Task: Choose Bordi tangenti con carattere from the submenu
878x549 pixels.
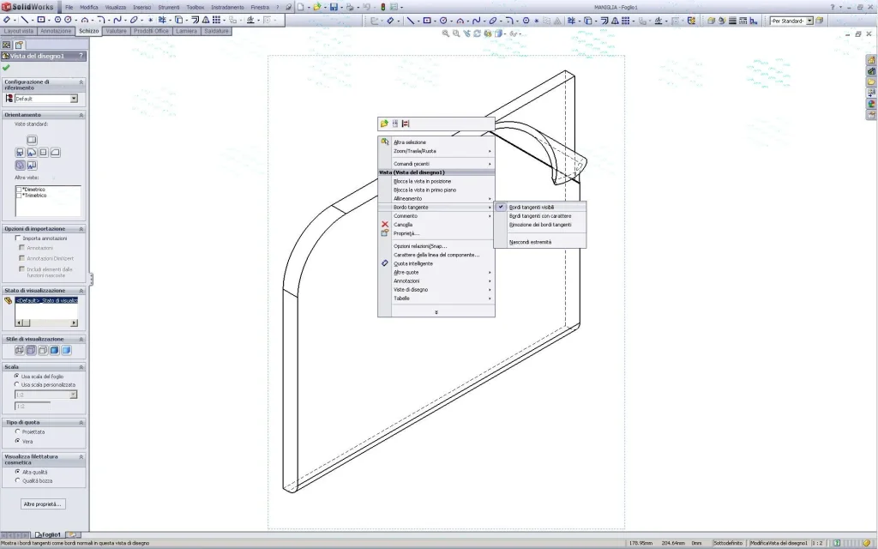Action: (540, 216)
